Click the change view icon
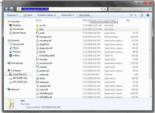Viewport: 155px width, 113px height. tap(131, 15)
